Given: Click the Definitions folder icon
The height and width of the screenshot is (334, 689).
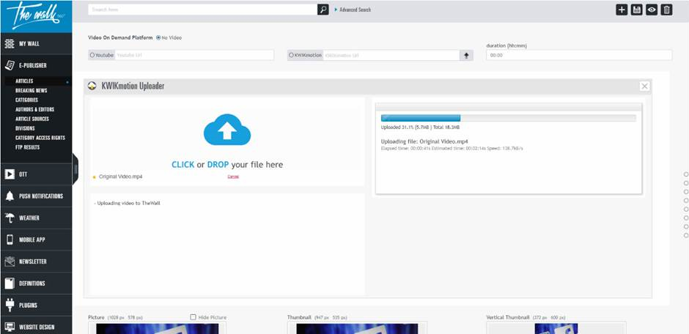Looking at the screenshot, I should click(x=10, y=283).
